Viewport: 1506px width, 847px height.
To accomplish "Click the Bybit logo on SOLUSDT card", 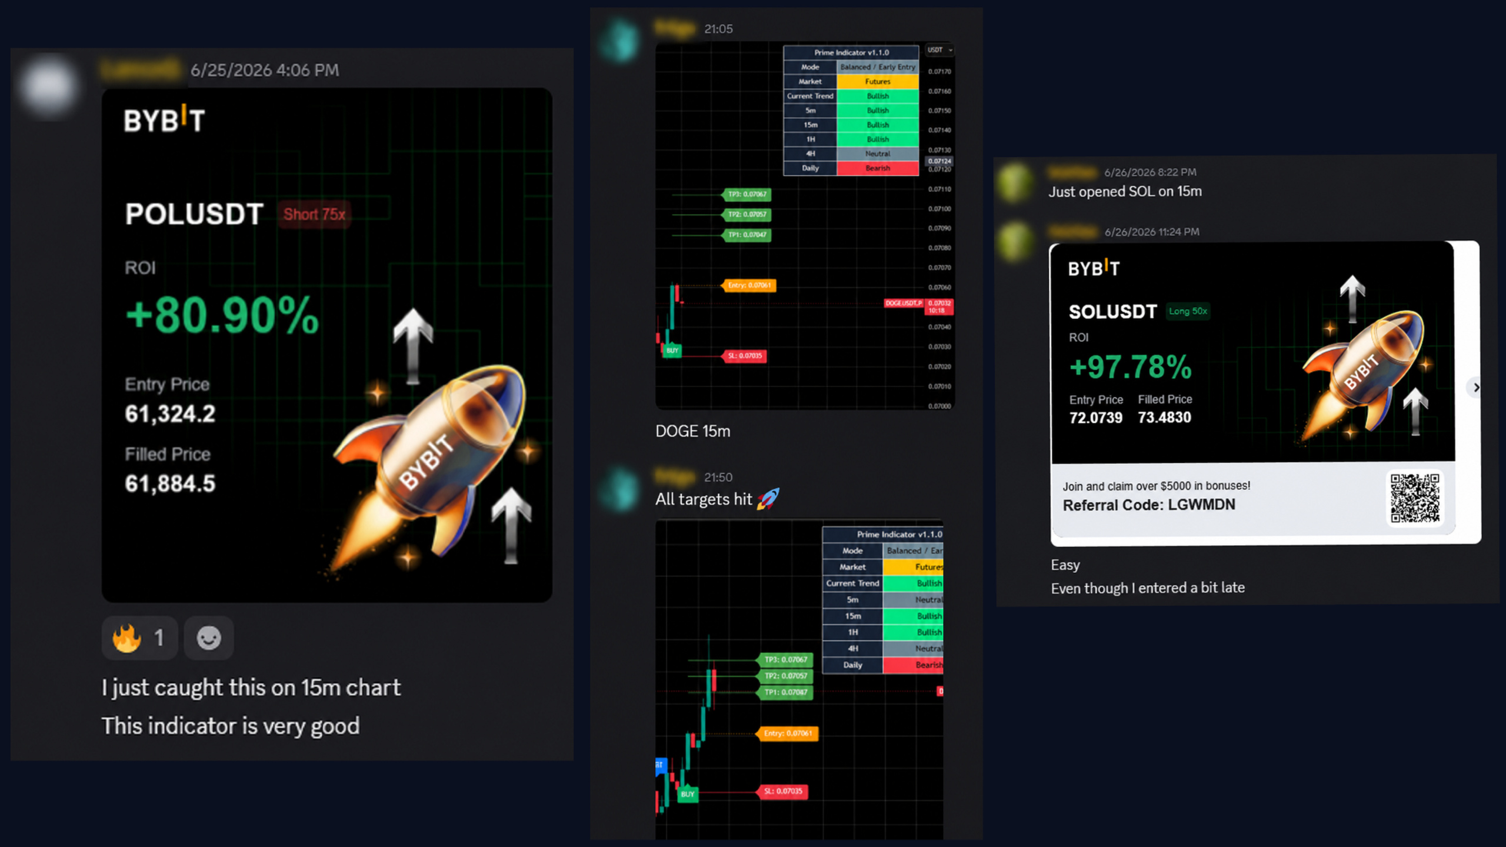I will [1094, 268].
